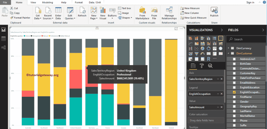Select the Map globe visual

pos(221,49)
